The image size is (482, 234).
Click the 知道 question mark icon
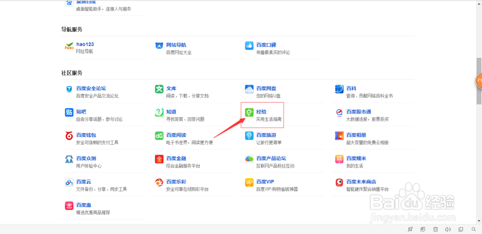[159, 113]
